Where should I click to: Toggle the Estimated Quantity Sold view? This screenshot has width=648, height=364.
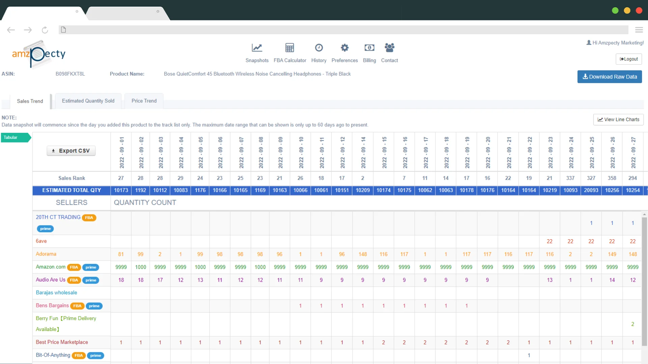coord(88,100)
